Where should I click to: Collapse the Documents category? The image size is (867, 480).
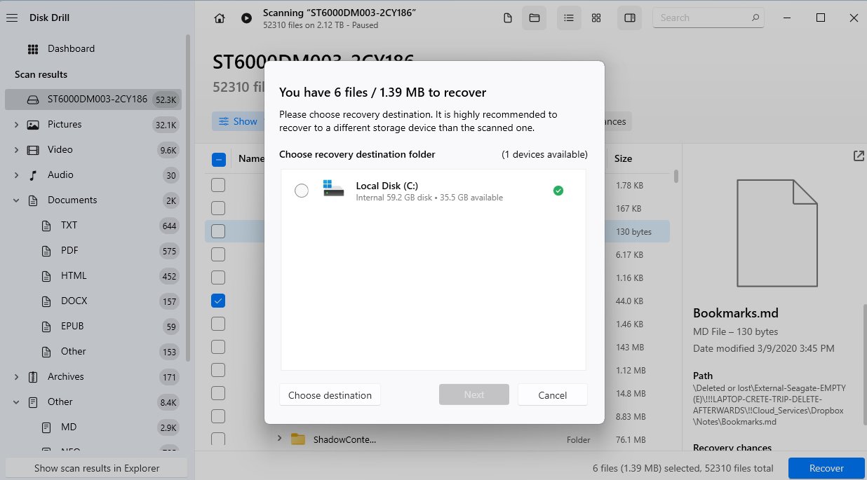point(16,200)
